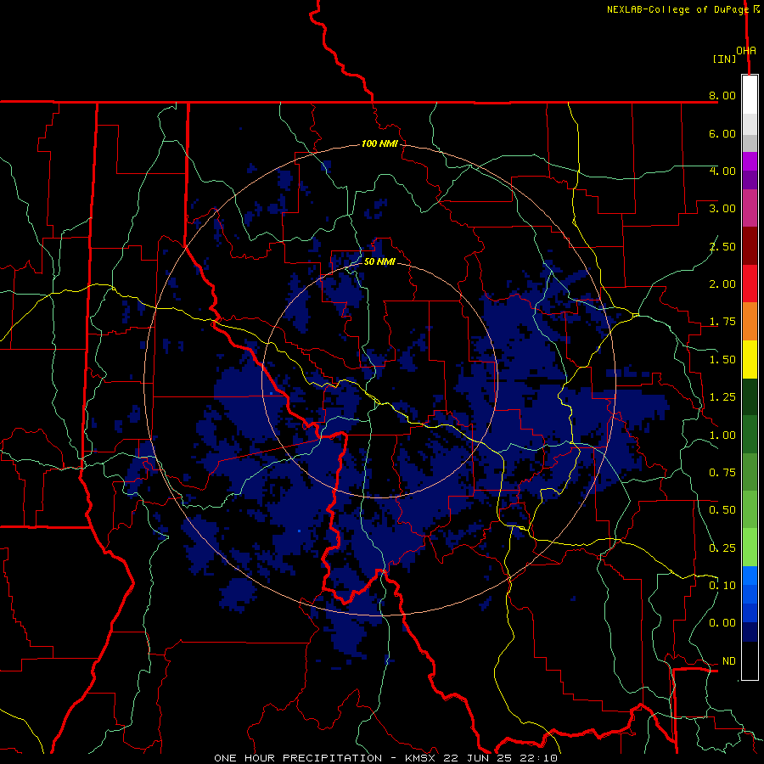Click the ND legend label
The height and width of the screenshot is (764, 764).
[x=729, y=661]
